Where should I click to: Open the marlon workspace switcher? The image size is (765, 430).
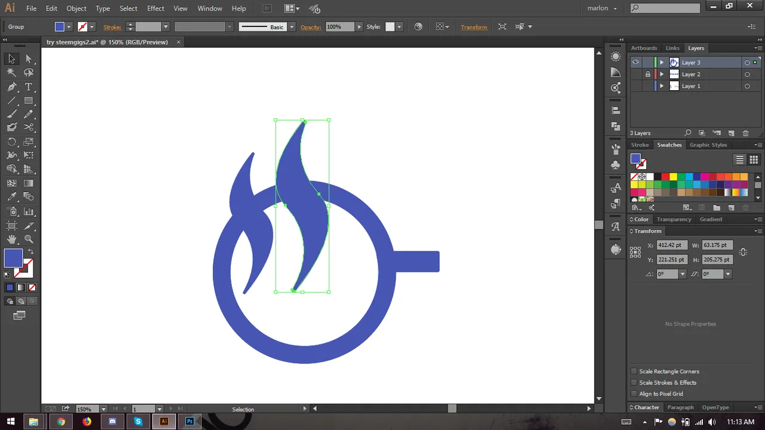[602, 8]
